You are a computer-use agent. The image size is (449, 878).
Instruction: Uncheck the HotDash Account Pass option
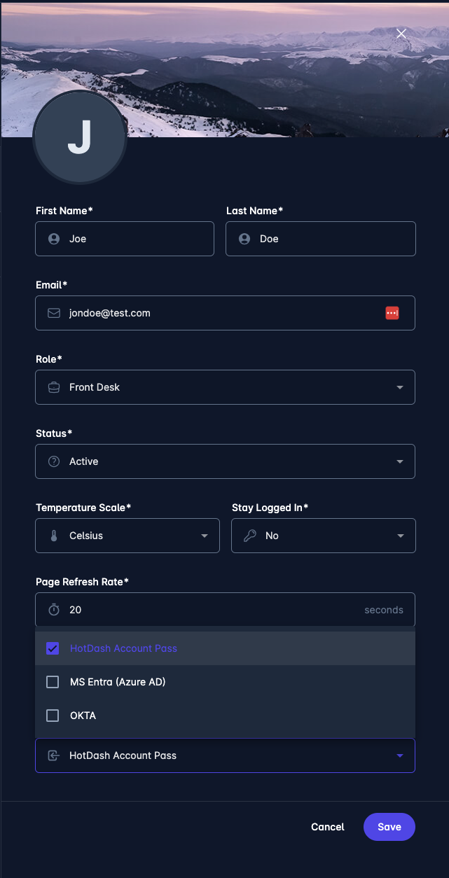pyautogui.click(x=52, y=648)
